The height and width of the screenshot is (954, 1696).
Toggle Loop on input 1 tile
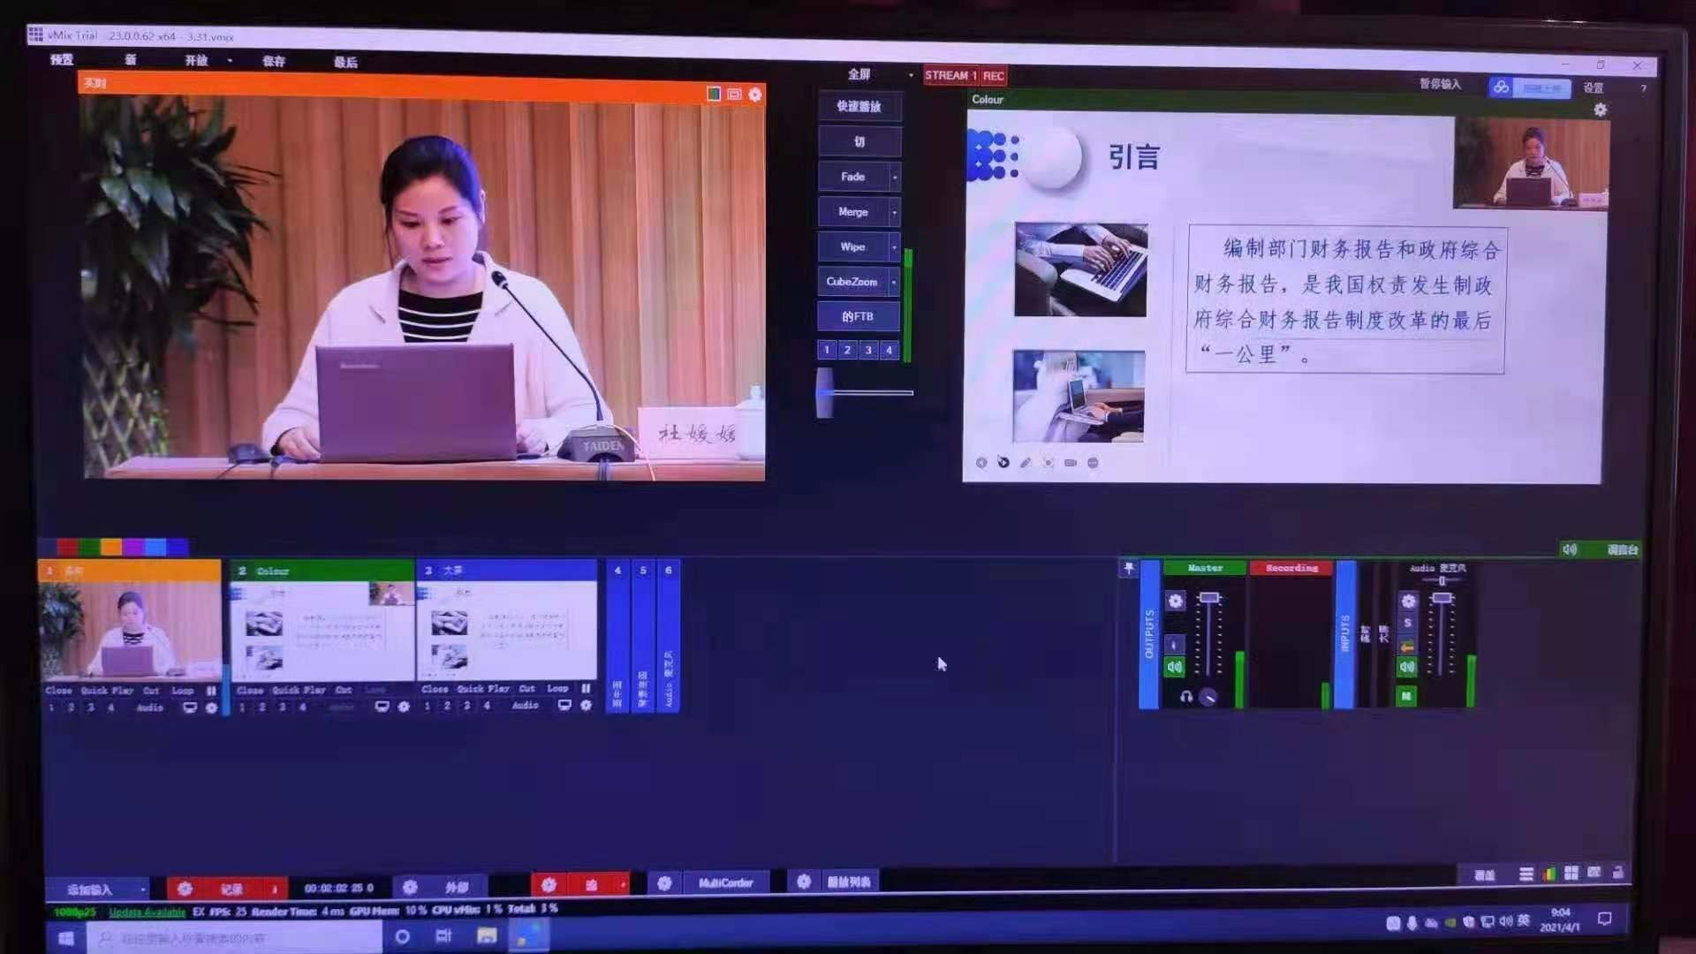coord(183,691)
